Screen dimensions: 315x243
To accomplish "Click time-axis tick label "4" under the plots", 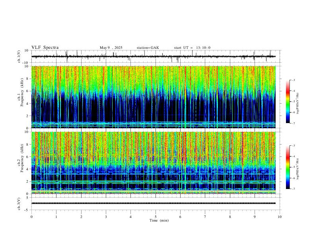I will point(130,217).
